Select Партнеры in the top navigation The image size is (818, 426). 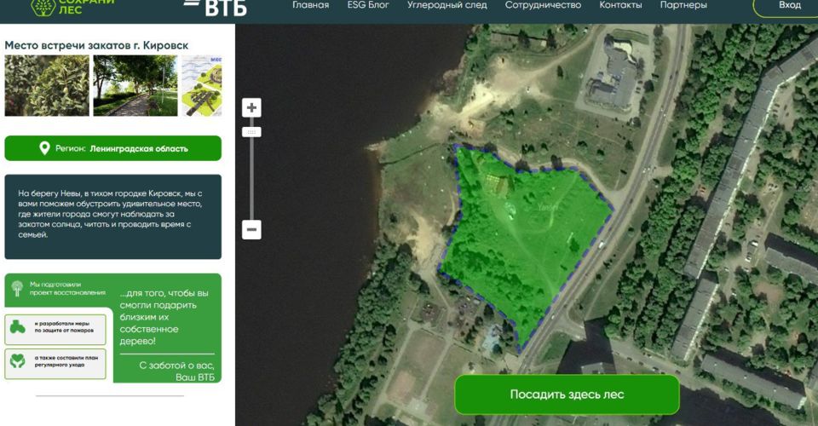tap(683, 5)
